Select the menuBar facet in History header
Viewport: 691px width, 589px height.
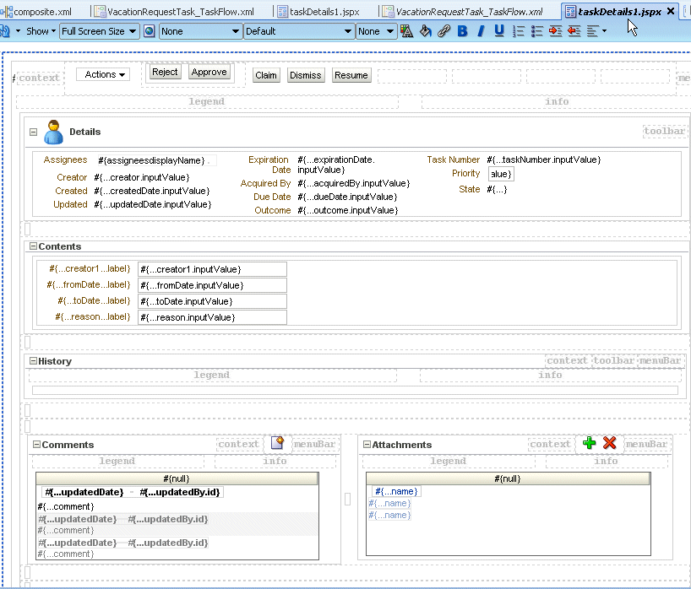click(660, 360)
